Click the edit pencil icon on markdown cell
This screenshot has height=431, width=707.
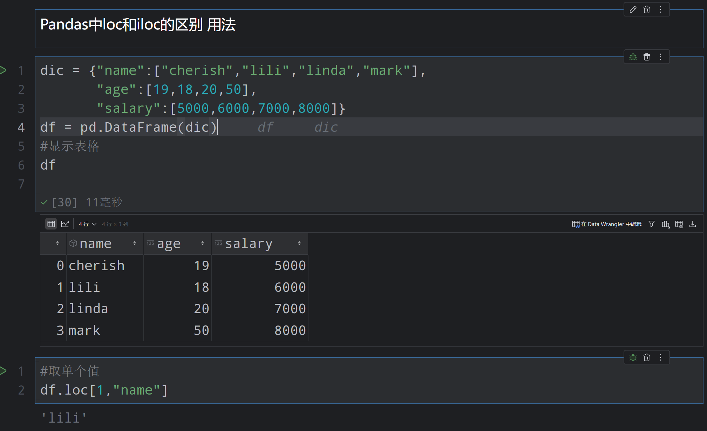click(x=633, y=9)
